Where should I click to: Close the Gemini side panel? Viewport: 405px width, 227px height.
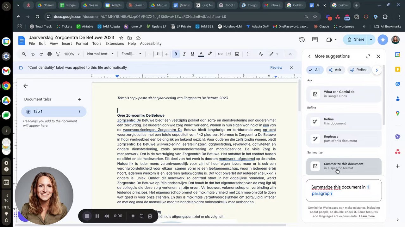click(x=378, y=56)
